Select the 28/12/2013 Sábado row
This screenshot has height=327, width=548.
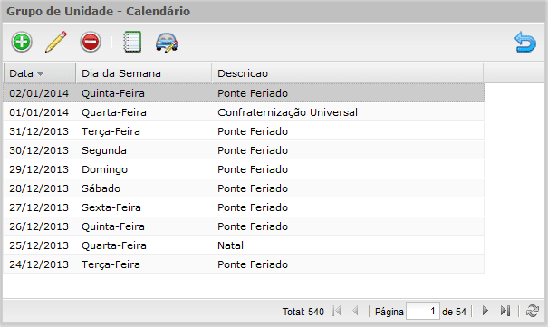[x=244, y=188]
